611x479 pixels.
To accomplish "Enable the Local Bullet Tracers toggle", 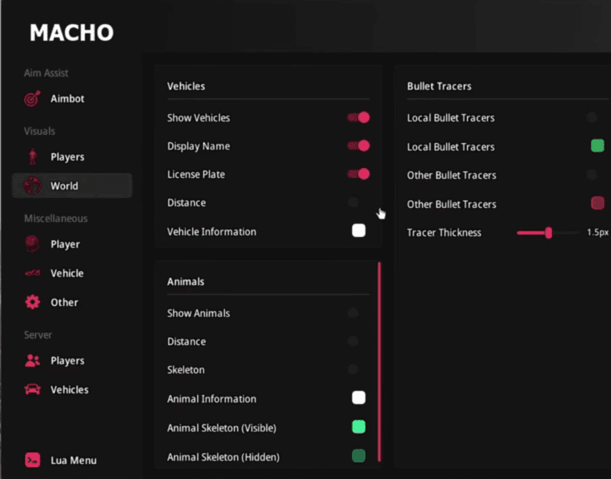I will point(592,118).
